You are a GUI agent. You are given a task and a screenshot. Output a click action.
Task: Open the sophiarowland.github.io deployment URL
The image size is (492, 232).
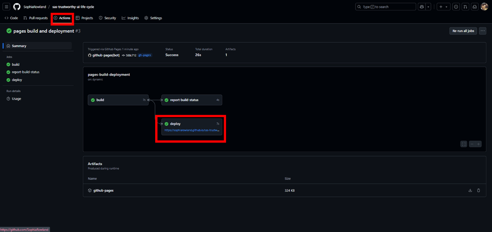pos(192,130)
